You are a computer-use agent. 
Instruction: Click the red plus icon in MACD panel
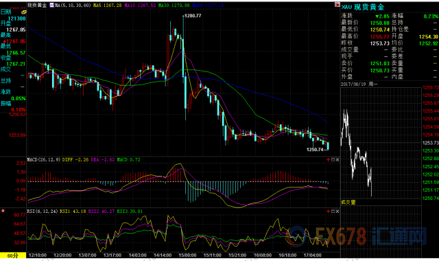328,159
